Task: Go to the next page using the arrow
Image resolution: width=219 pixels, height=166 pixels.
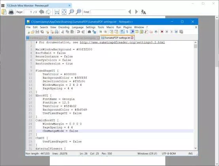Action: click(x=48, y=12)
